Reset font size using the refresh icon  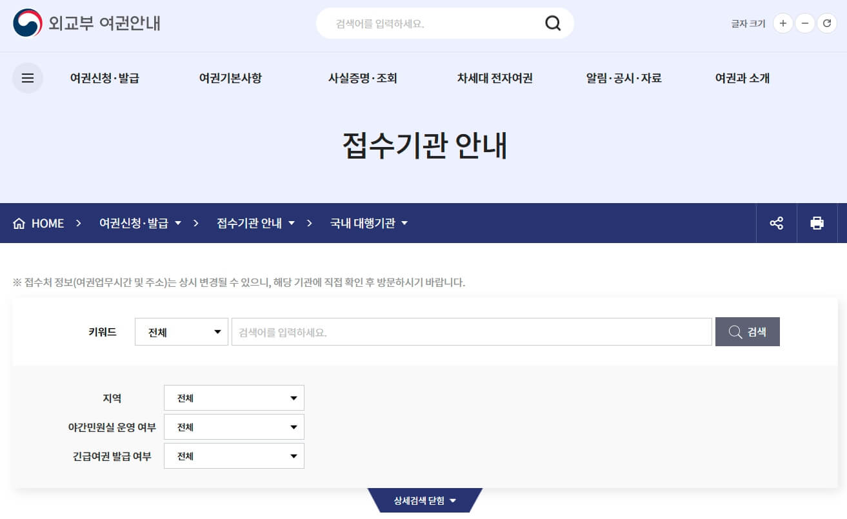pyautogui.click(x=827, y=23)
